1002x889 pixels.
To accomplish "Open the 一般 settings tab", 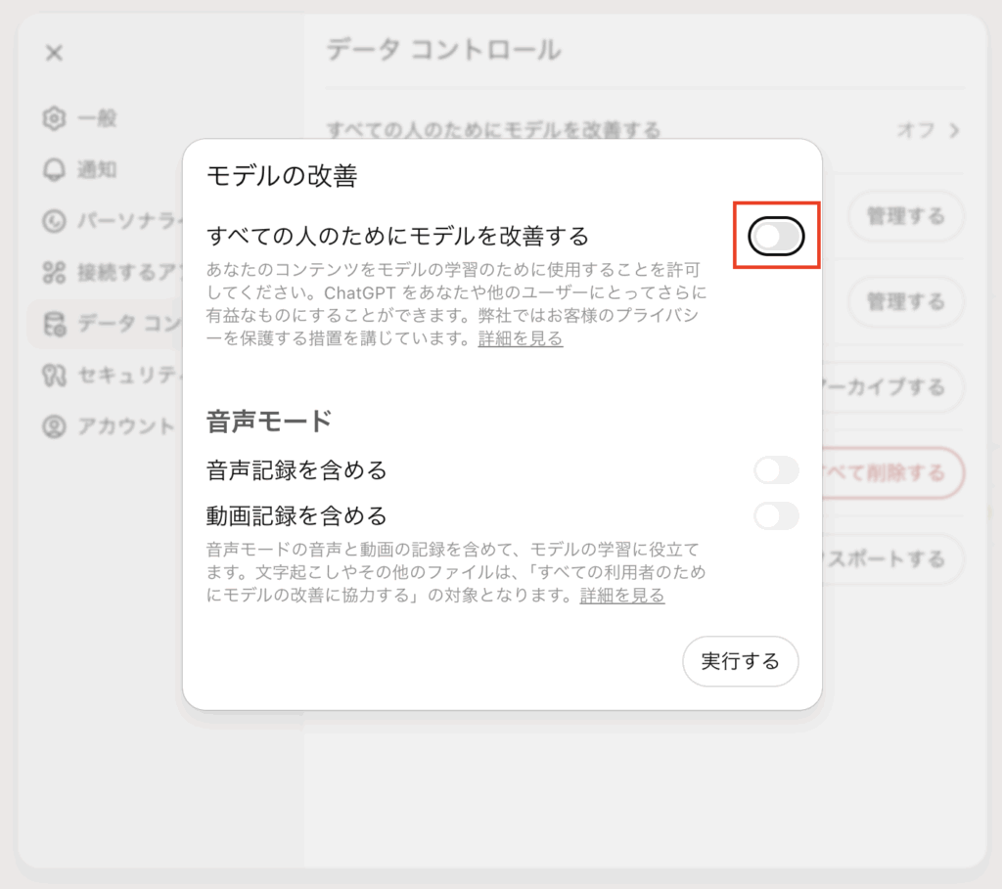I will (97, 119).
